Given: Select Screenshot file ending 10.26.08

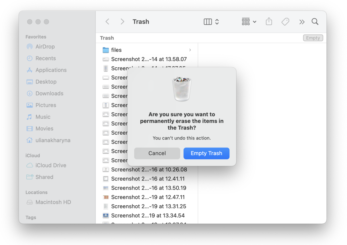Looking at the screenshot, I should (x=149, y=169).
